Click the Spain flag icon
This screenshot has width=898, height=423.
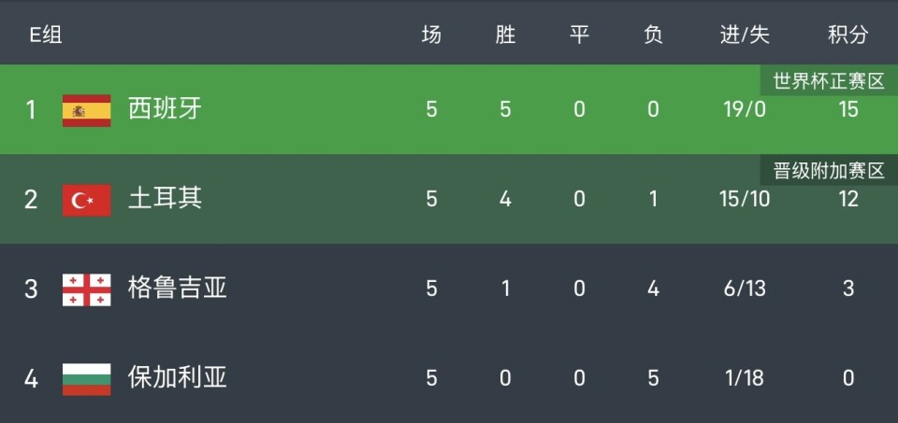[86, 110]
